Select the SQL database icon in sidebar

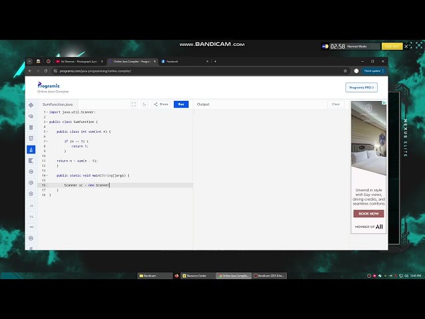(x=31, y=128)
